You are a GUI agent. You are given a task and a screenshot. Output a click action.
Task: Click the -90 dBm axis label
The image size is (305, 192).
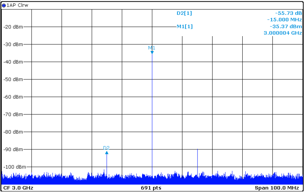click(x=13, y=149)
